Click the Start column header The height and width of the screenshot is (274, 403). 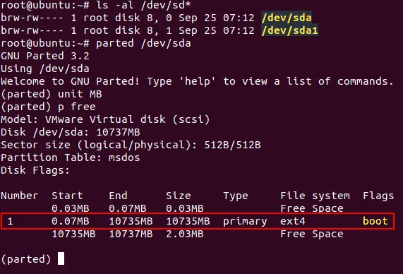coord(67,196)
